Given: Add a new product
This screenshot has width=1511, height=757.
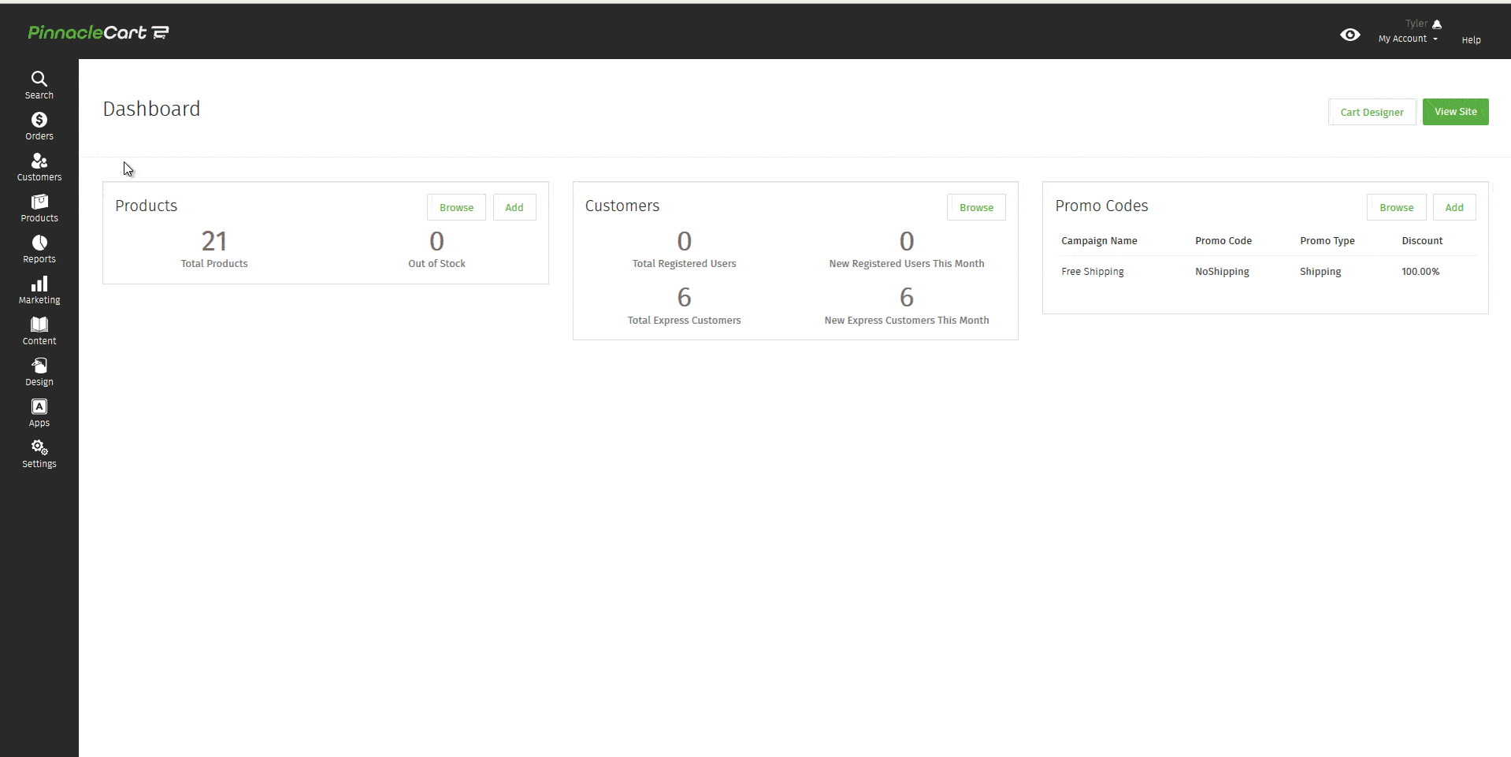Looking at the screenshot, I should (514, 207).
